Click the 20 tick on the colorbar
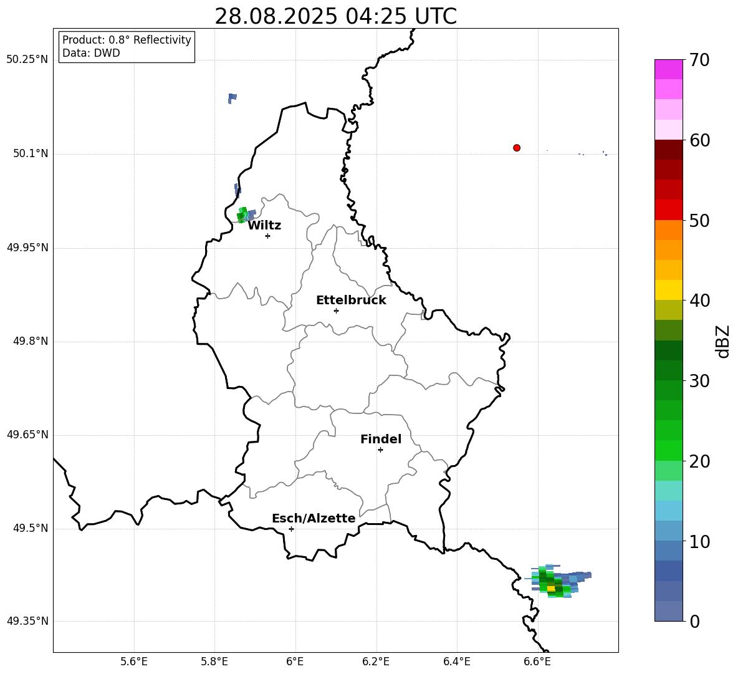 tap(699, 461)
